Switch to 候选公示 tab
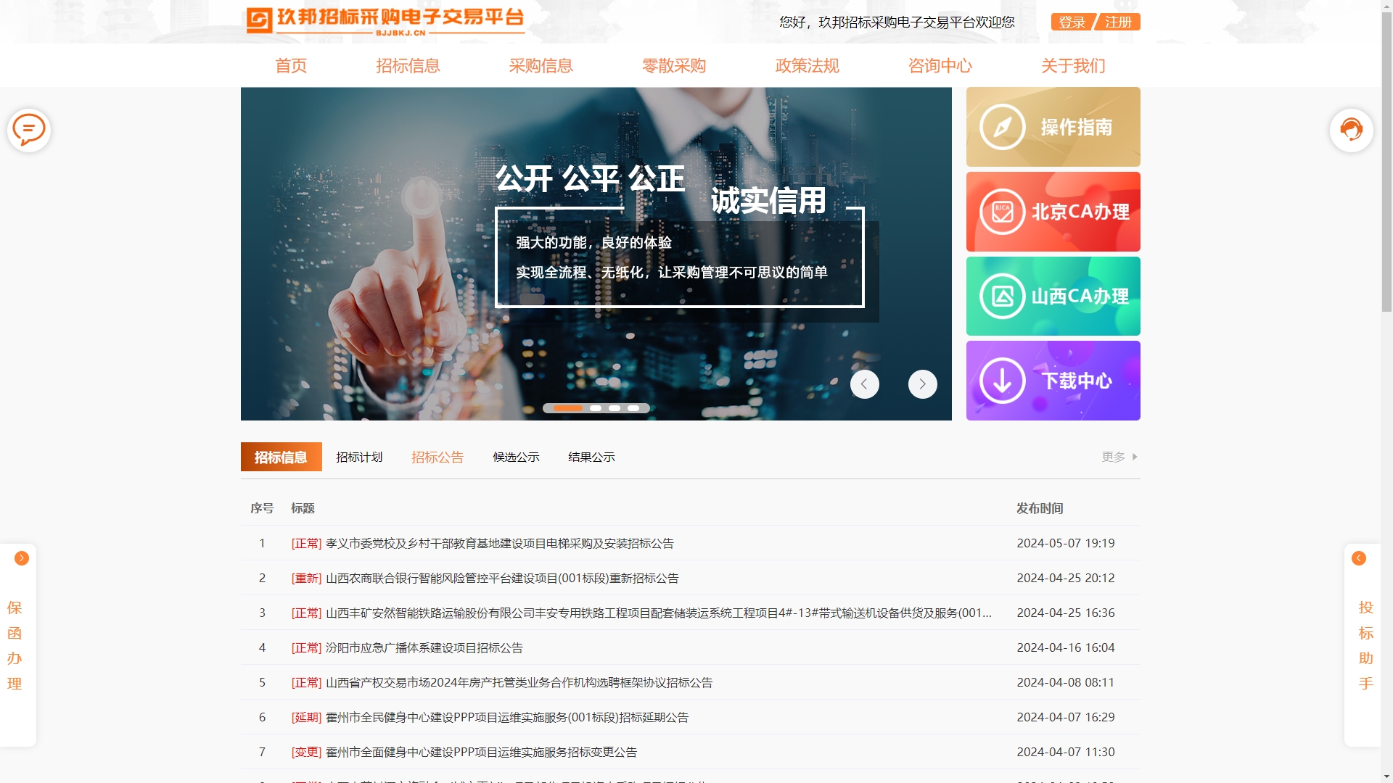This screenshot has width=1393, height=783. pyautogui.click(x=516, y=457)
